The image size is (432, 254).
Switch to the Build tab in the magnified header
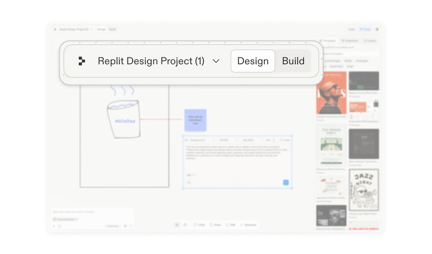pos(293,61)
